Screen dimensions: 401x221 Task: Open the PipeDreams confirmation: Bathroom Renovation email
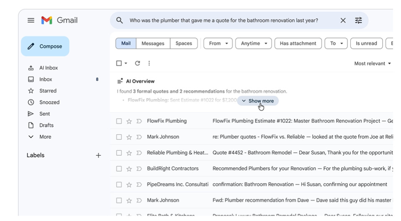[300, 185]
